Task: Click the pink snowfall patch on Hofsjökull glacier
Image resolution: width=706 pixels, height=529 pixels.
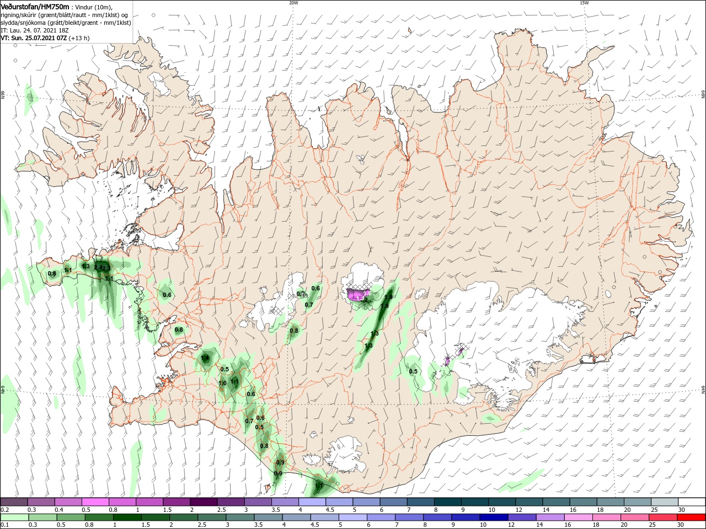Action: click(359, 294)
